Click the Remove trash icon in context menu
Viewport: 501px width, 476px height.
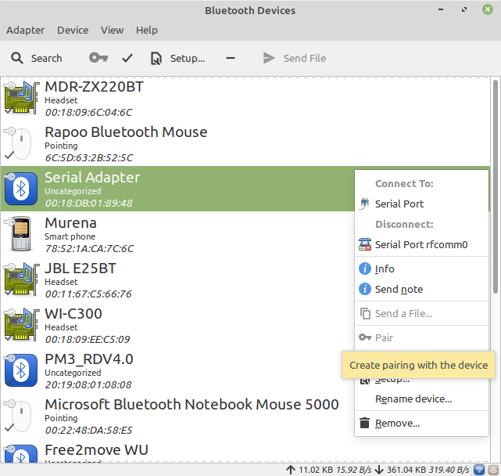coord(364,424)
